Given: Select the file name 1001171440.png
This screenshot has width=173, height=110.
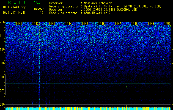Looking at the screenshot, I should pos(14,7).
